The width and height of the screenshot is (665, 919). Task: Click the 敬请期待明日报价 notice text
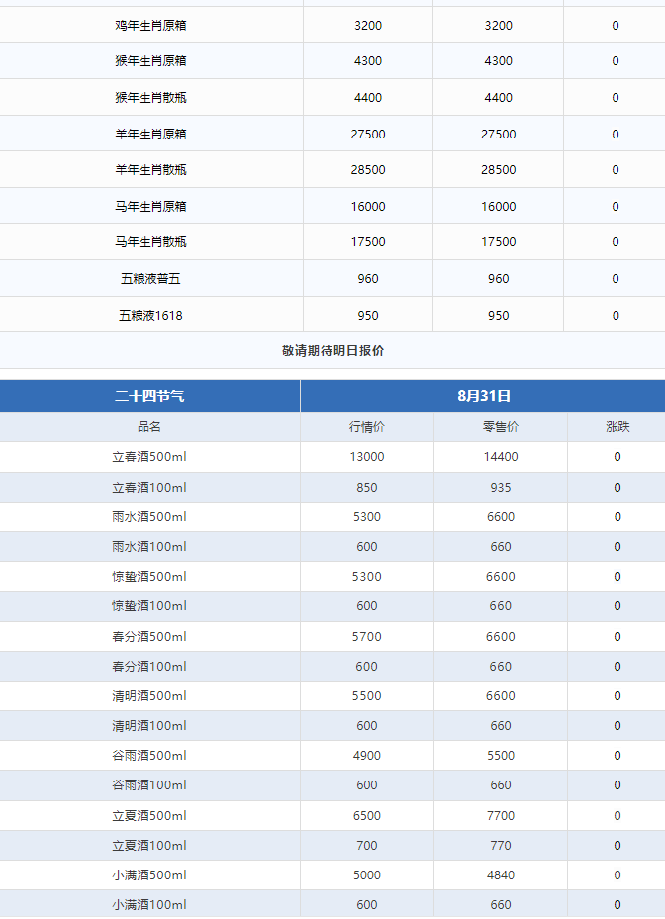[332, 350]
